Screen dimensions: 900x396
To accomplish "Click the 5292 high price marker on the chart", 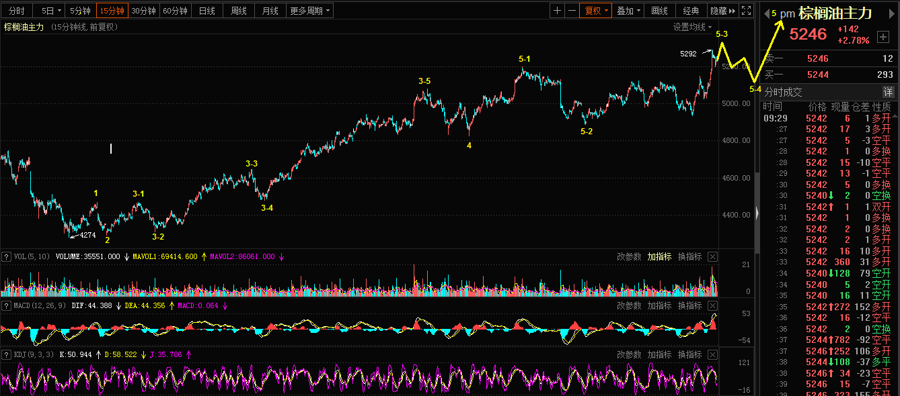I will pyautogui.click(x=688, y=54).
